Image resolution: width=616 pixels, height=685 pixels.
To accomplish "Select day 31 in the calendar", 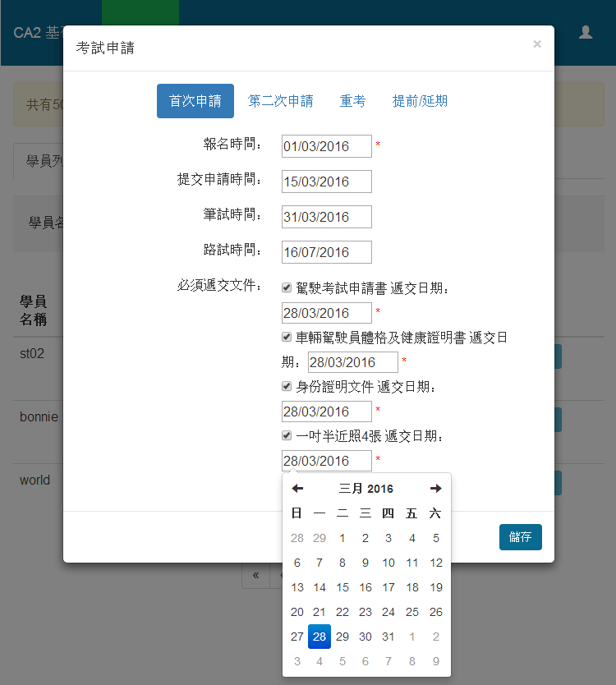I will [388, 637].
